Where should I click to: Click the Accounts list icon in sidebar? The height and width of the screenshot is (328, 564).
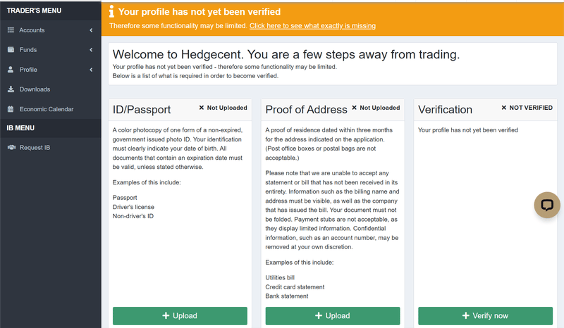coord(11,30)
